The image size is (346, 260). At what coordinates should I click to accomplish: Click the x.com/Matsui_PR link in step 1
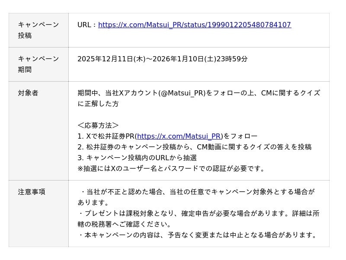179,136
